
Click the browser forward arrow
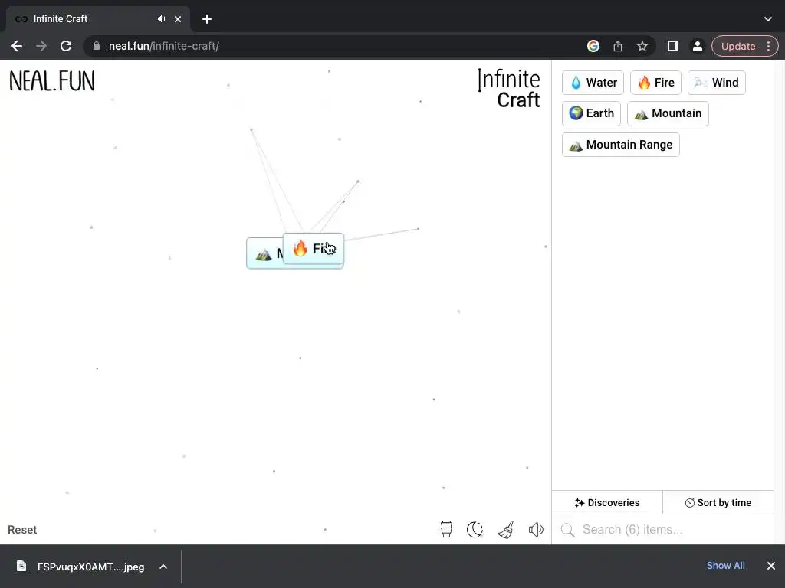(x=41, y=46)
